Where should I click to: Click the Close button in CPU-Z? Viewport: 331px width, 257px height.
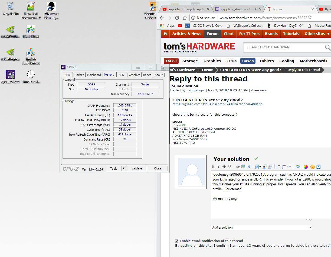point(158,169)
